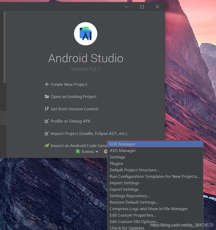Open SDK Manager from the menu
Screen dimensions: 216x230
coord(155,144)
